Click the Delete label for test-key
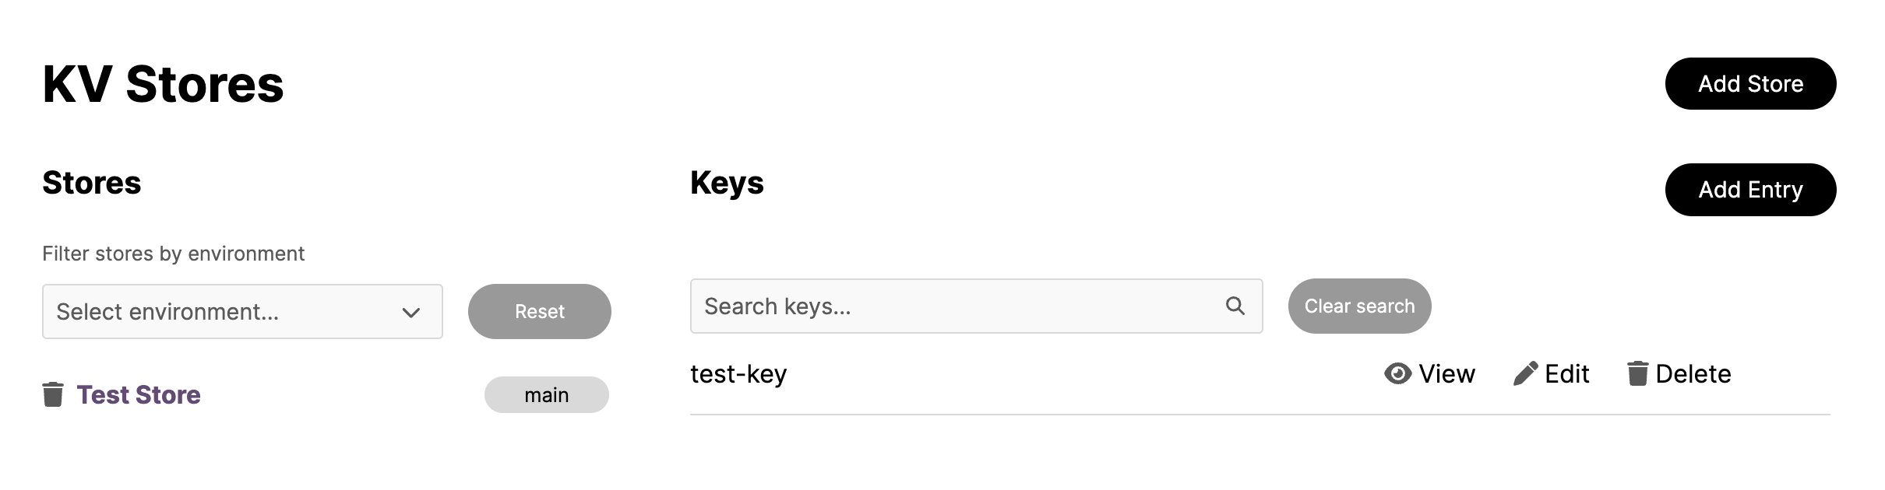The image size is (1885, 490). click(1693, 374)
